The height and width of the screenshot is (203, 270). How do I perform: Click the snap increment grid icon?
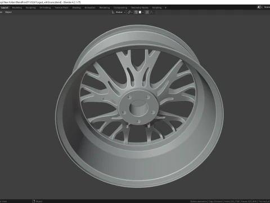tap(140, 12)
